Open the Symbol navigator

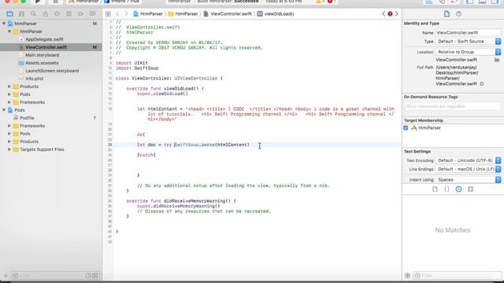[21, 14]
